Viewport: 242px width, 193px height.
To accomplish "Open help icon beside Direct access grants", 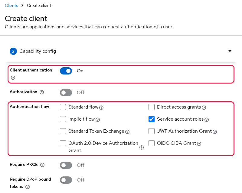I will click(204, 108).
